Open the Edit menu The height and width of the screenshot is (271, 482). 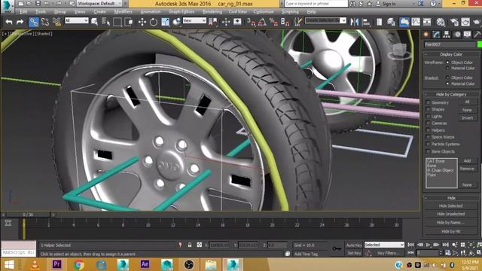[x=23, y=12]
